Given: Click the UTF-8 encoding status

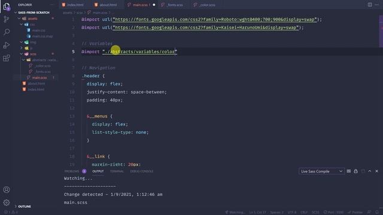Looking at the screenshot, I should tap(292, 213).
